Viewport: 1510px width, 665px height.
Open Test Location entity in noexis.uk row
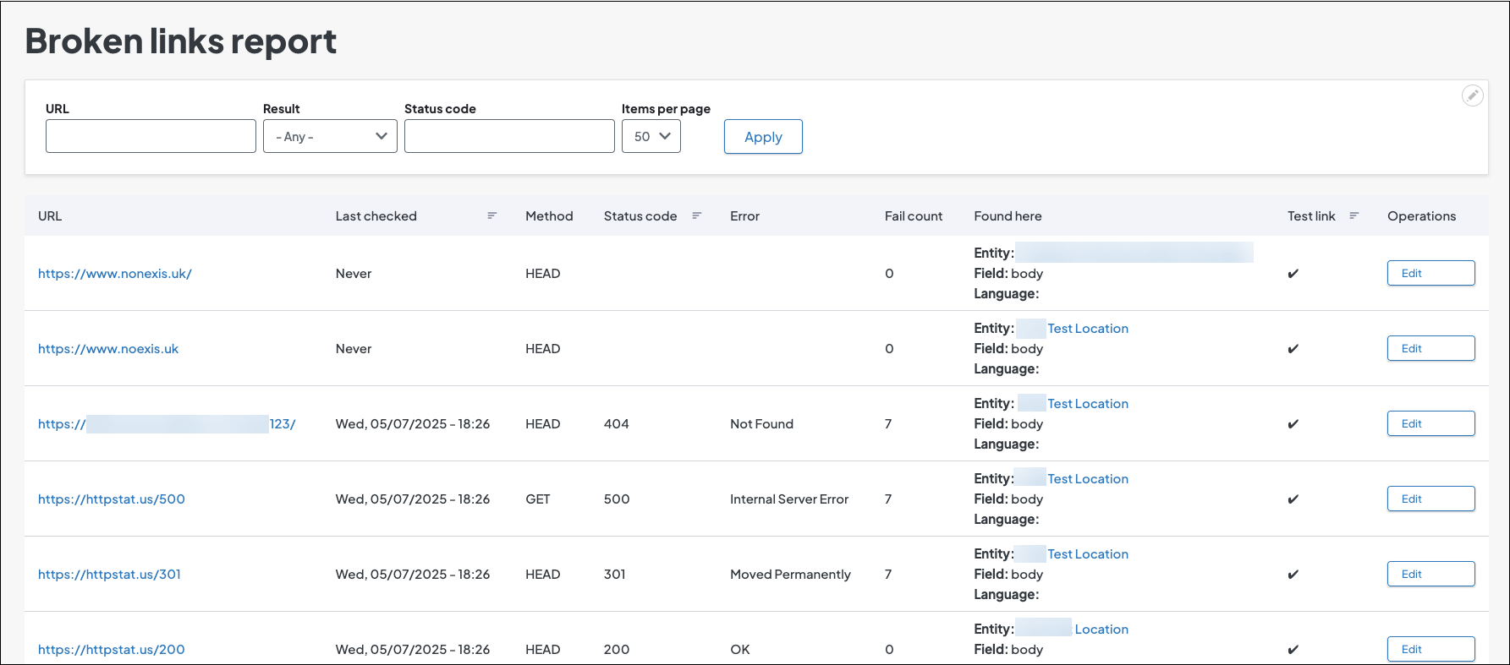point(1088,329)
